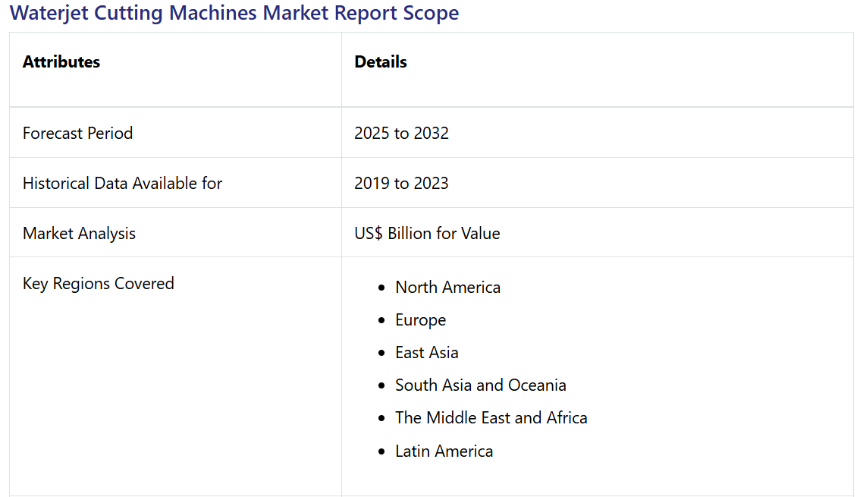Click the Forecast Period row label

tap(77, 134)
